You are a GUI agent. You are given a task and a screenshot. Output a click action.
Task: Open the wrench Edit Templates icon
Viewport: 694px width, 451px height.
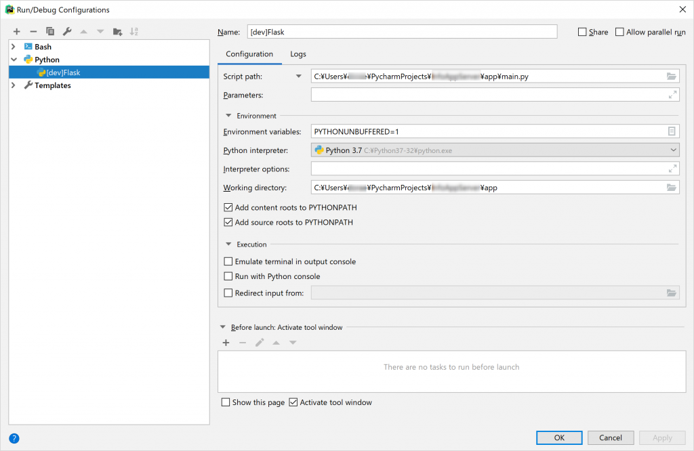coord(67,32)
